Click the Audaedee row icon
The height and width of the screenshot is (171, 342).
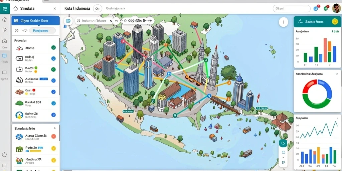[19, 80]
